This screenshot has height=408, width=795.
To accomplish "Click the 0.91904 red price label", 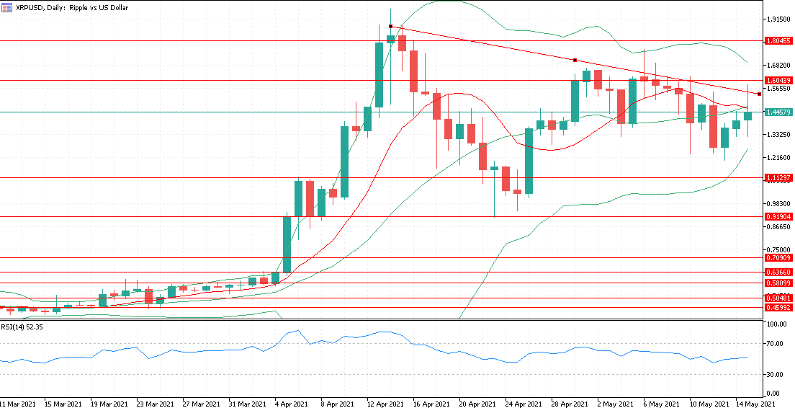I will click(x=779, y=216).
